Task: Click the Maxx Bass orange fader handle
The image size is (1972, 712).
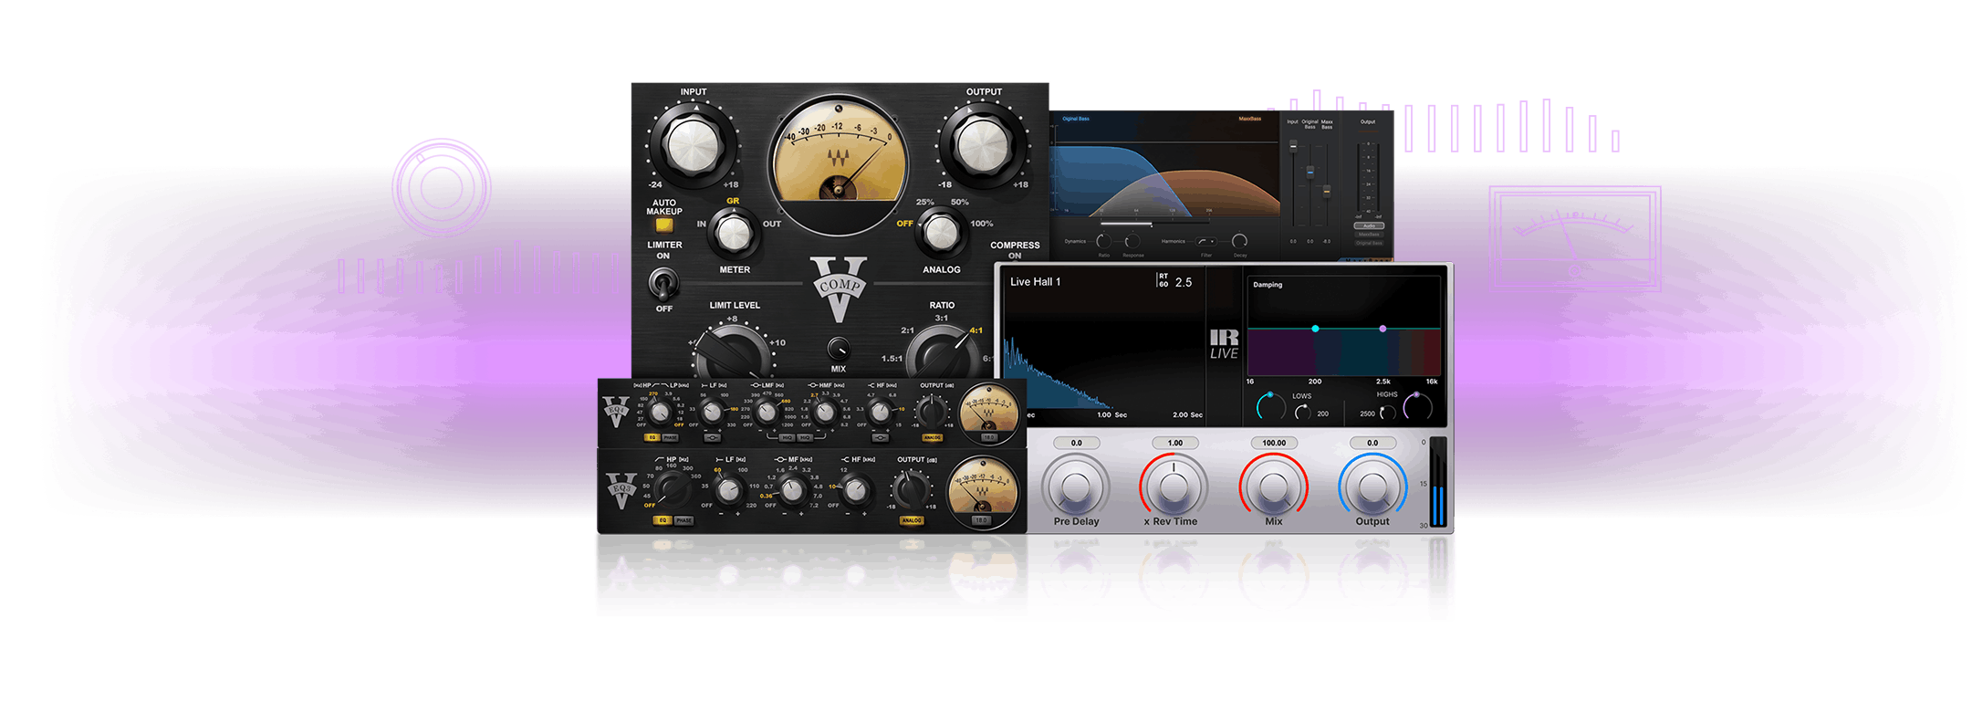Action: point(1327,192)
